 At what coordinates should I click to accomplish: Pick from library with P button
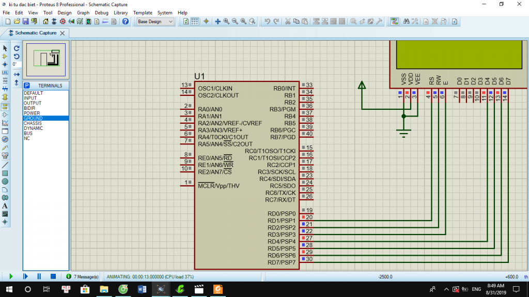tap(27, 86)
